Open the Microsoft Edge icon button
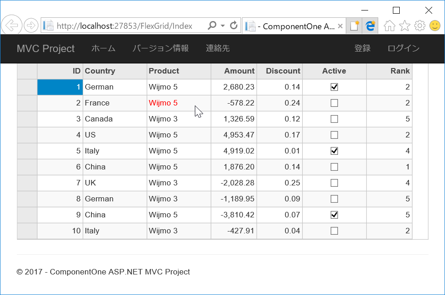The width and height of the screenshot is (445, 295). tap(370, 26)
